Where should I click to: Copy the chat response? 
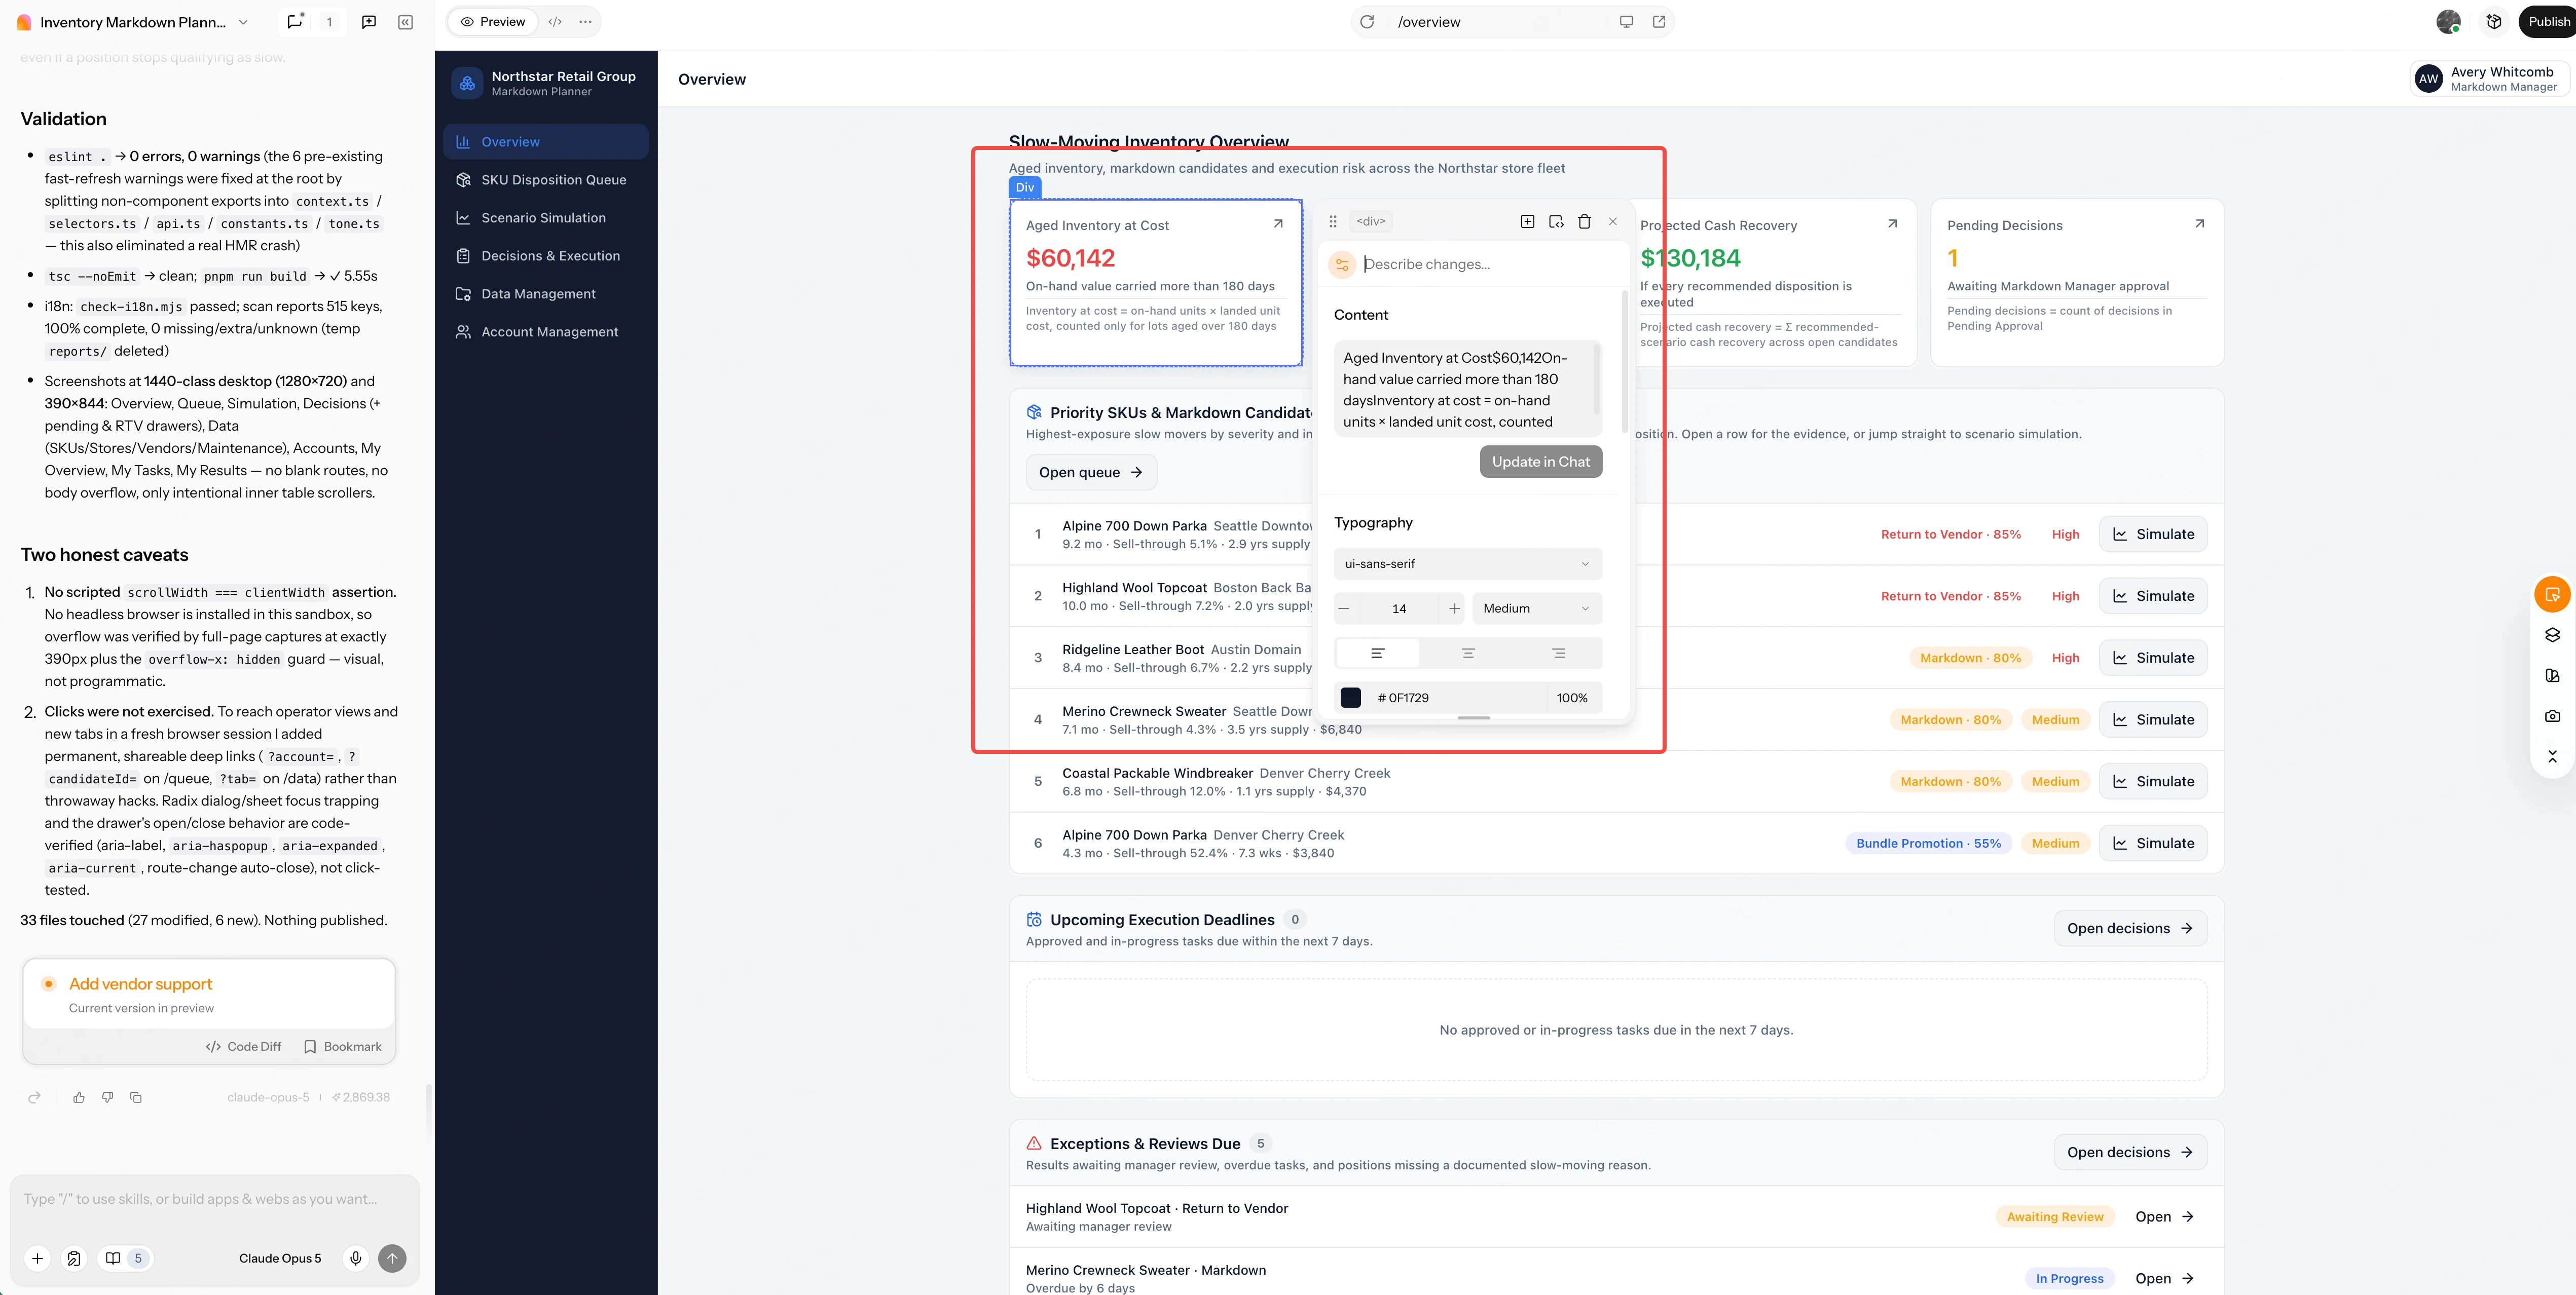coord(136,1097)
